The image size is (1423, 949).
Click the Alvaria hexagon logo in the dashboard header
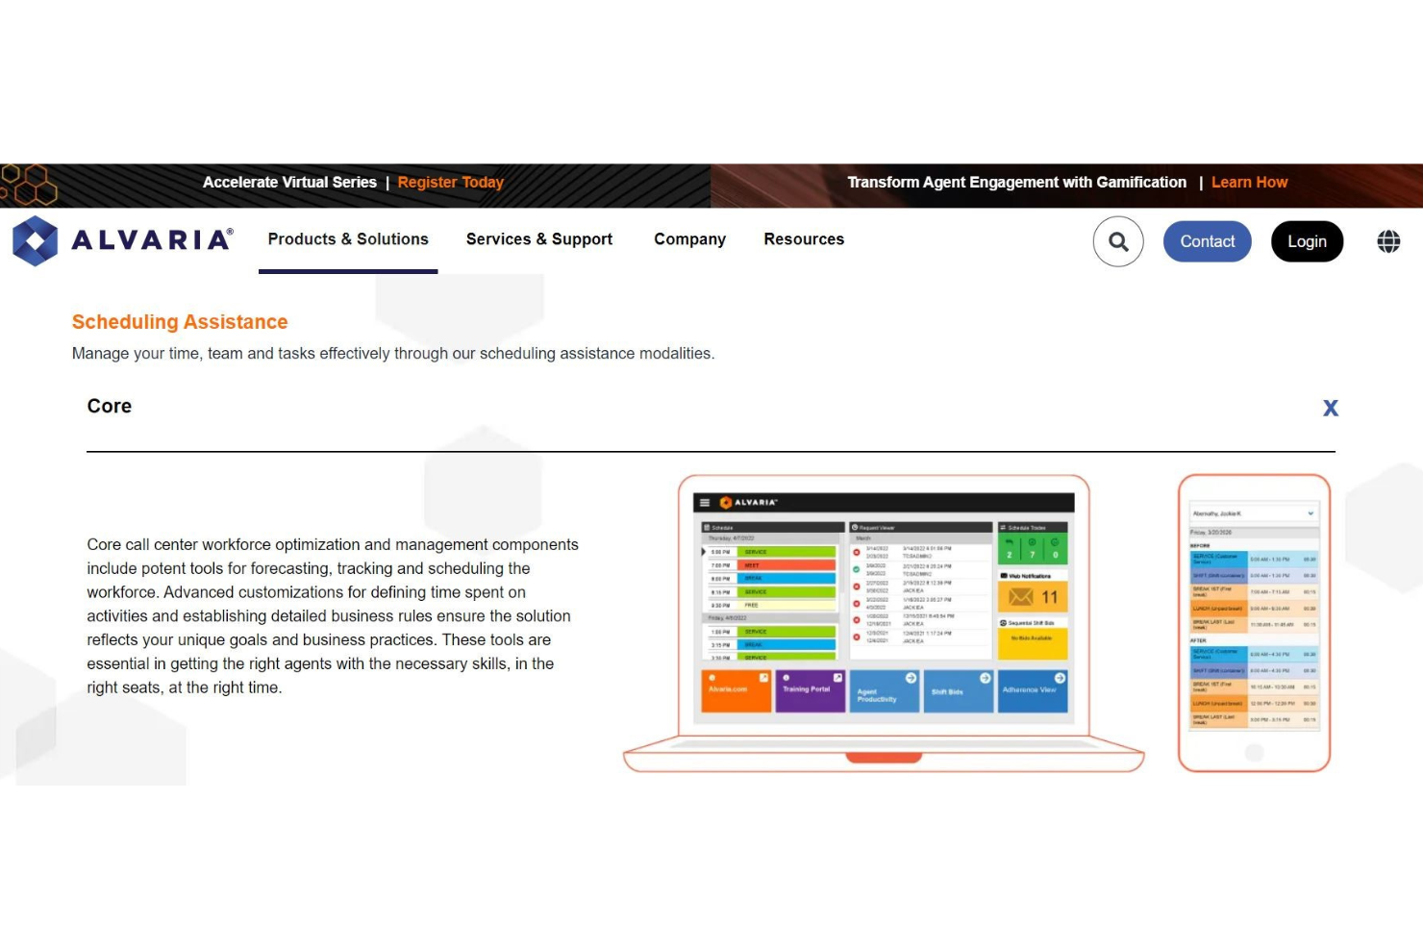click(x=727, y=501)
